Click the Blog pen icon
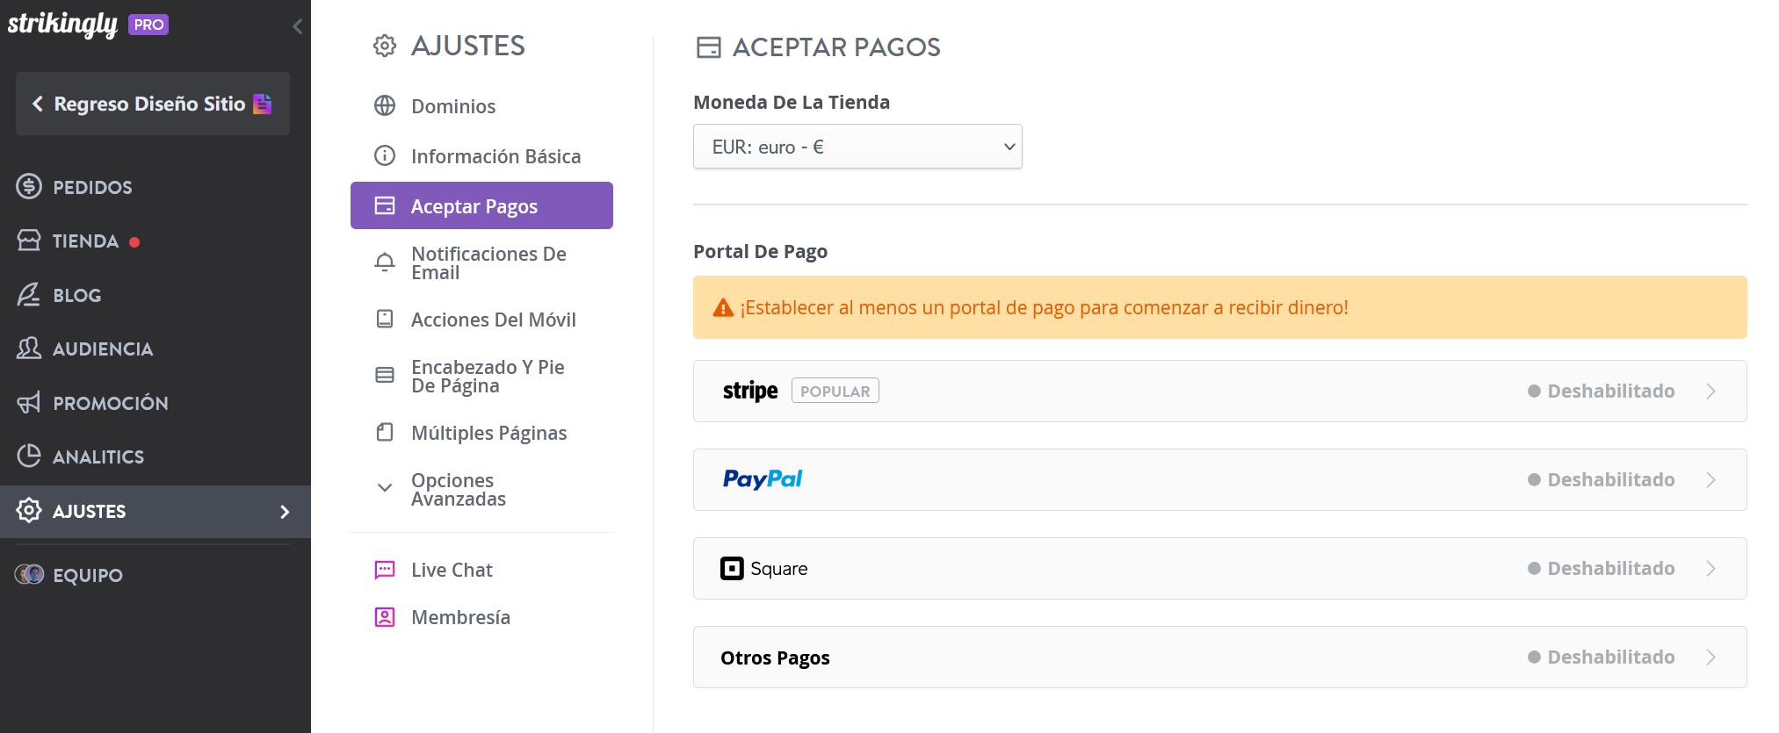Image resolution: width=1779 pixels, height=733 pixels. click(29, 295)
